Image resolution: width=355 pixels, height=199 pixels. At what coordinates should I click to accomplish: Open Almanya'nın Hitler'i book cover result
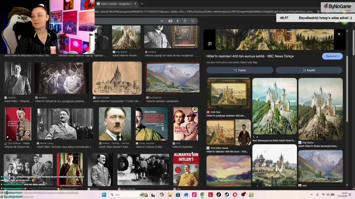tap(186, 169)
